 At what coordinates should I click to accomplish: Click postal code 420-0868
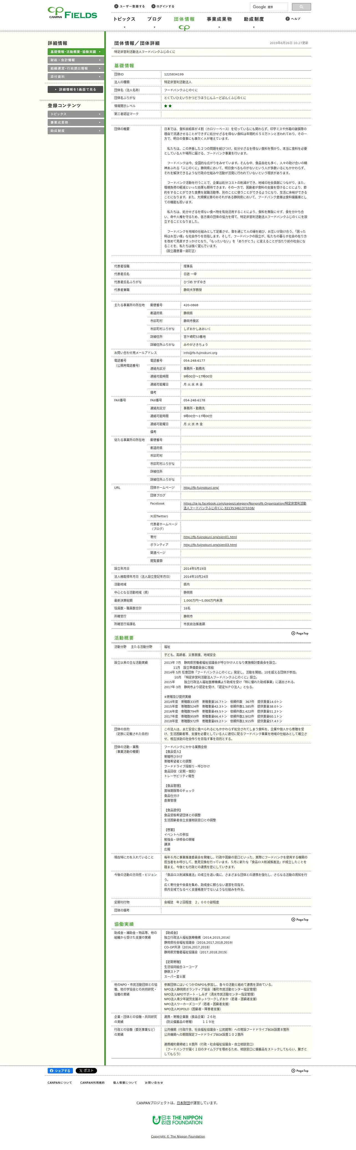190,305
